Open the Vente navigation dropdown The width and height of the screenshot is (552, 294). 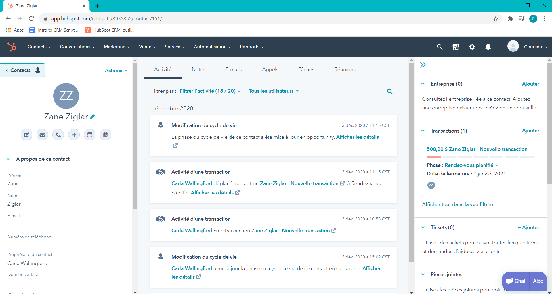(147, 47)
